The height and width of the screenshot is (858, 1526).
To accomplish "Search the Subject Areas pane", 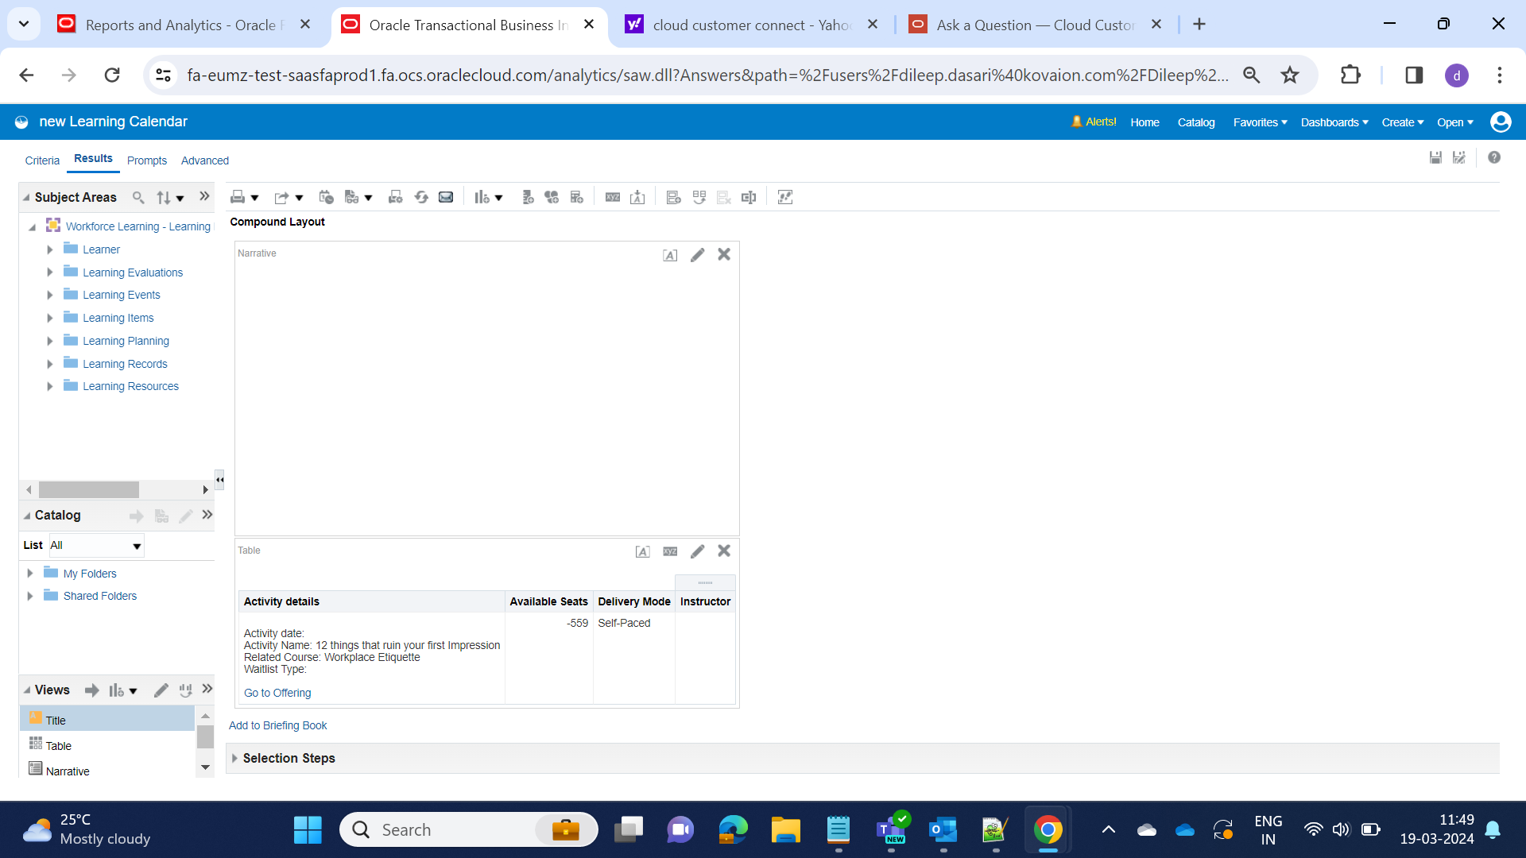I will point(138,197).
